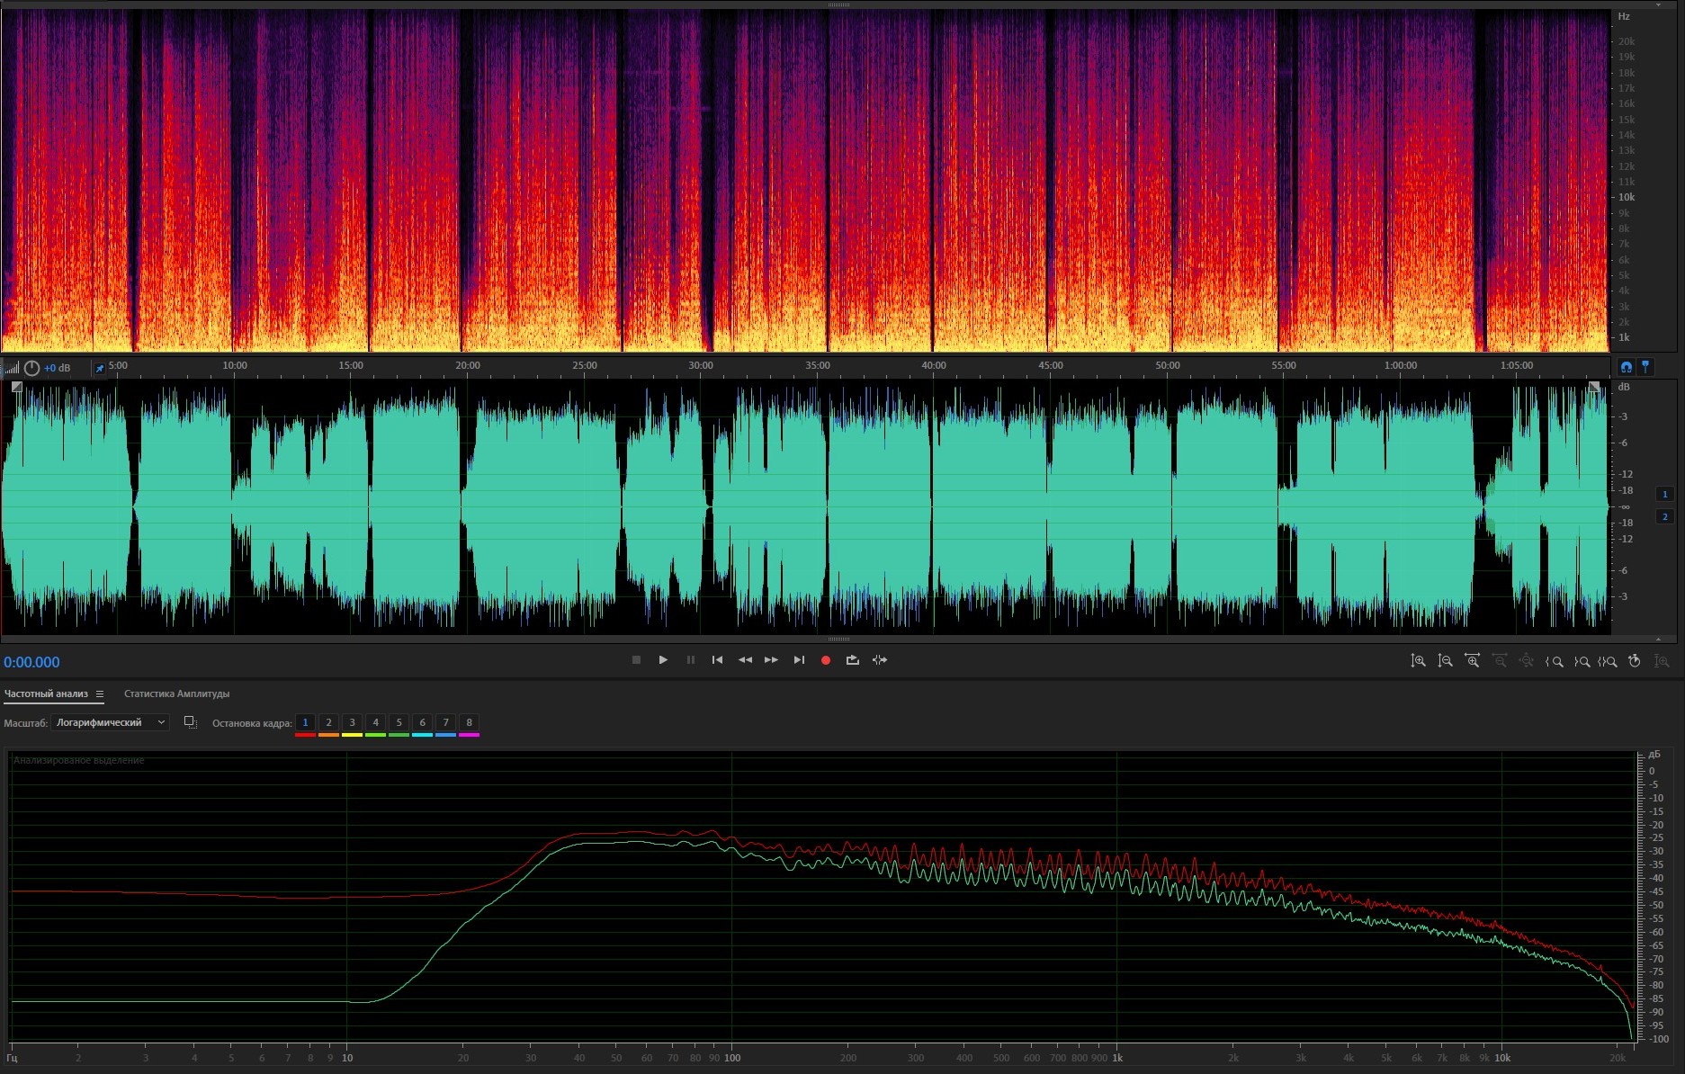The width and height of the screenshot is (1685, 1074).
Task: Toggle channel 2 enable button
Action: pyautogui.click(x=1664, y=516)
